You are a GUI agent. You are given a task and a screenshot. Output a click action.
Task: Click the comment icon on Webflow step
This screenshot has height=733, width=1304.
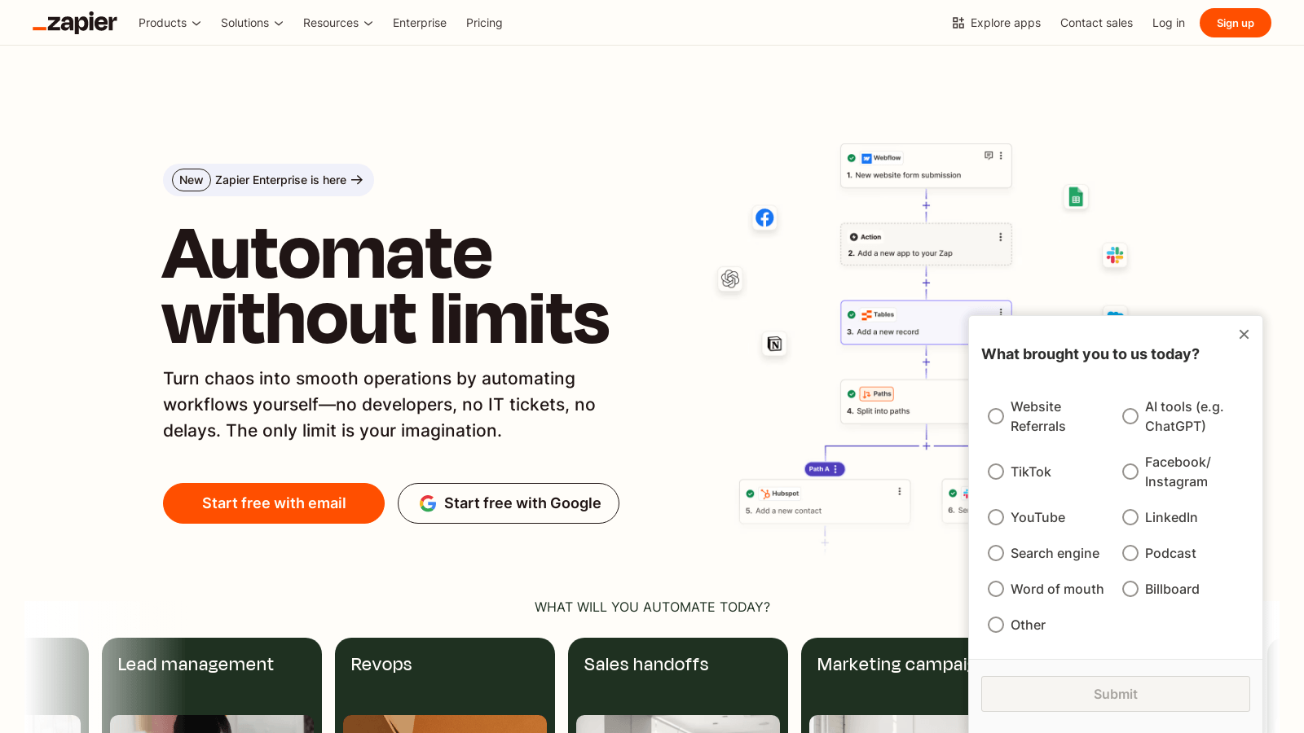[989, 155]
